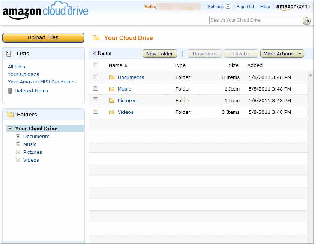Image resolution: width=314 pixels, height=244 pixels.
Task: Check the Pictures folder checkbox
Action: (96, 100)
